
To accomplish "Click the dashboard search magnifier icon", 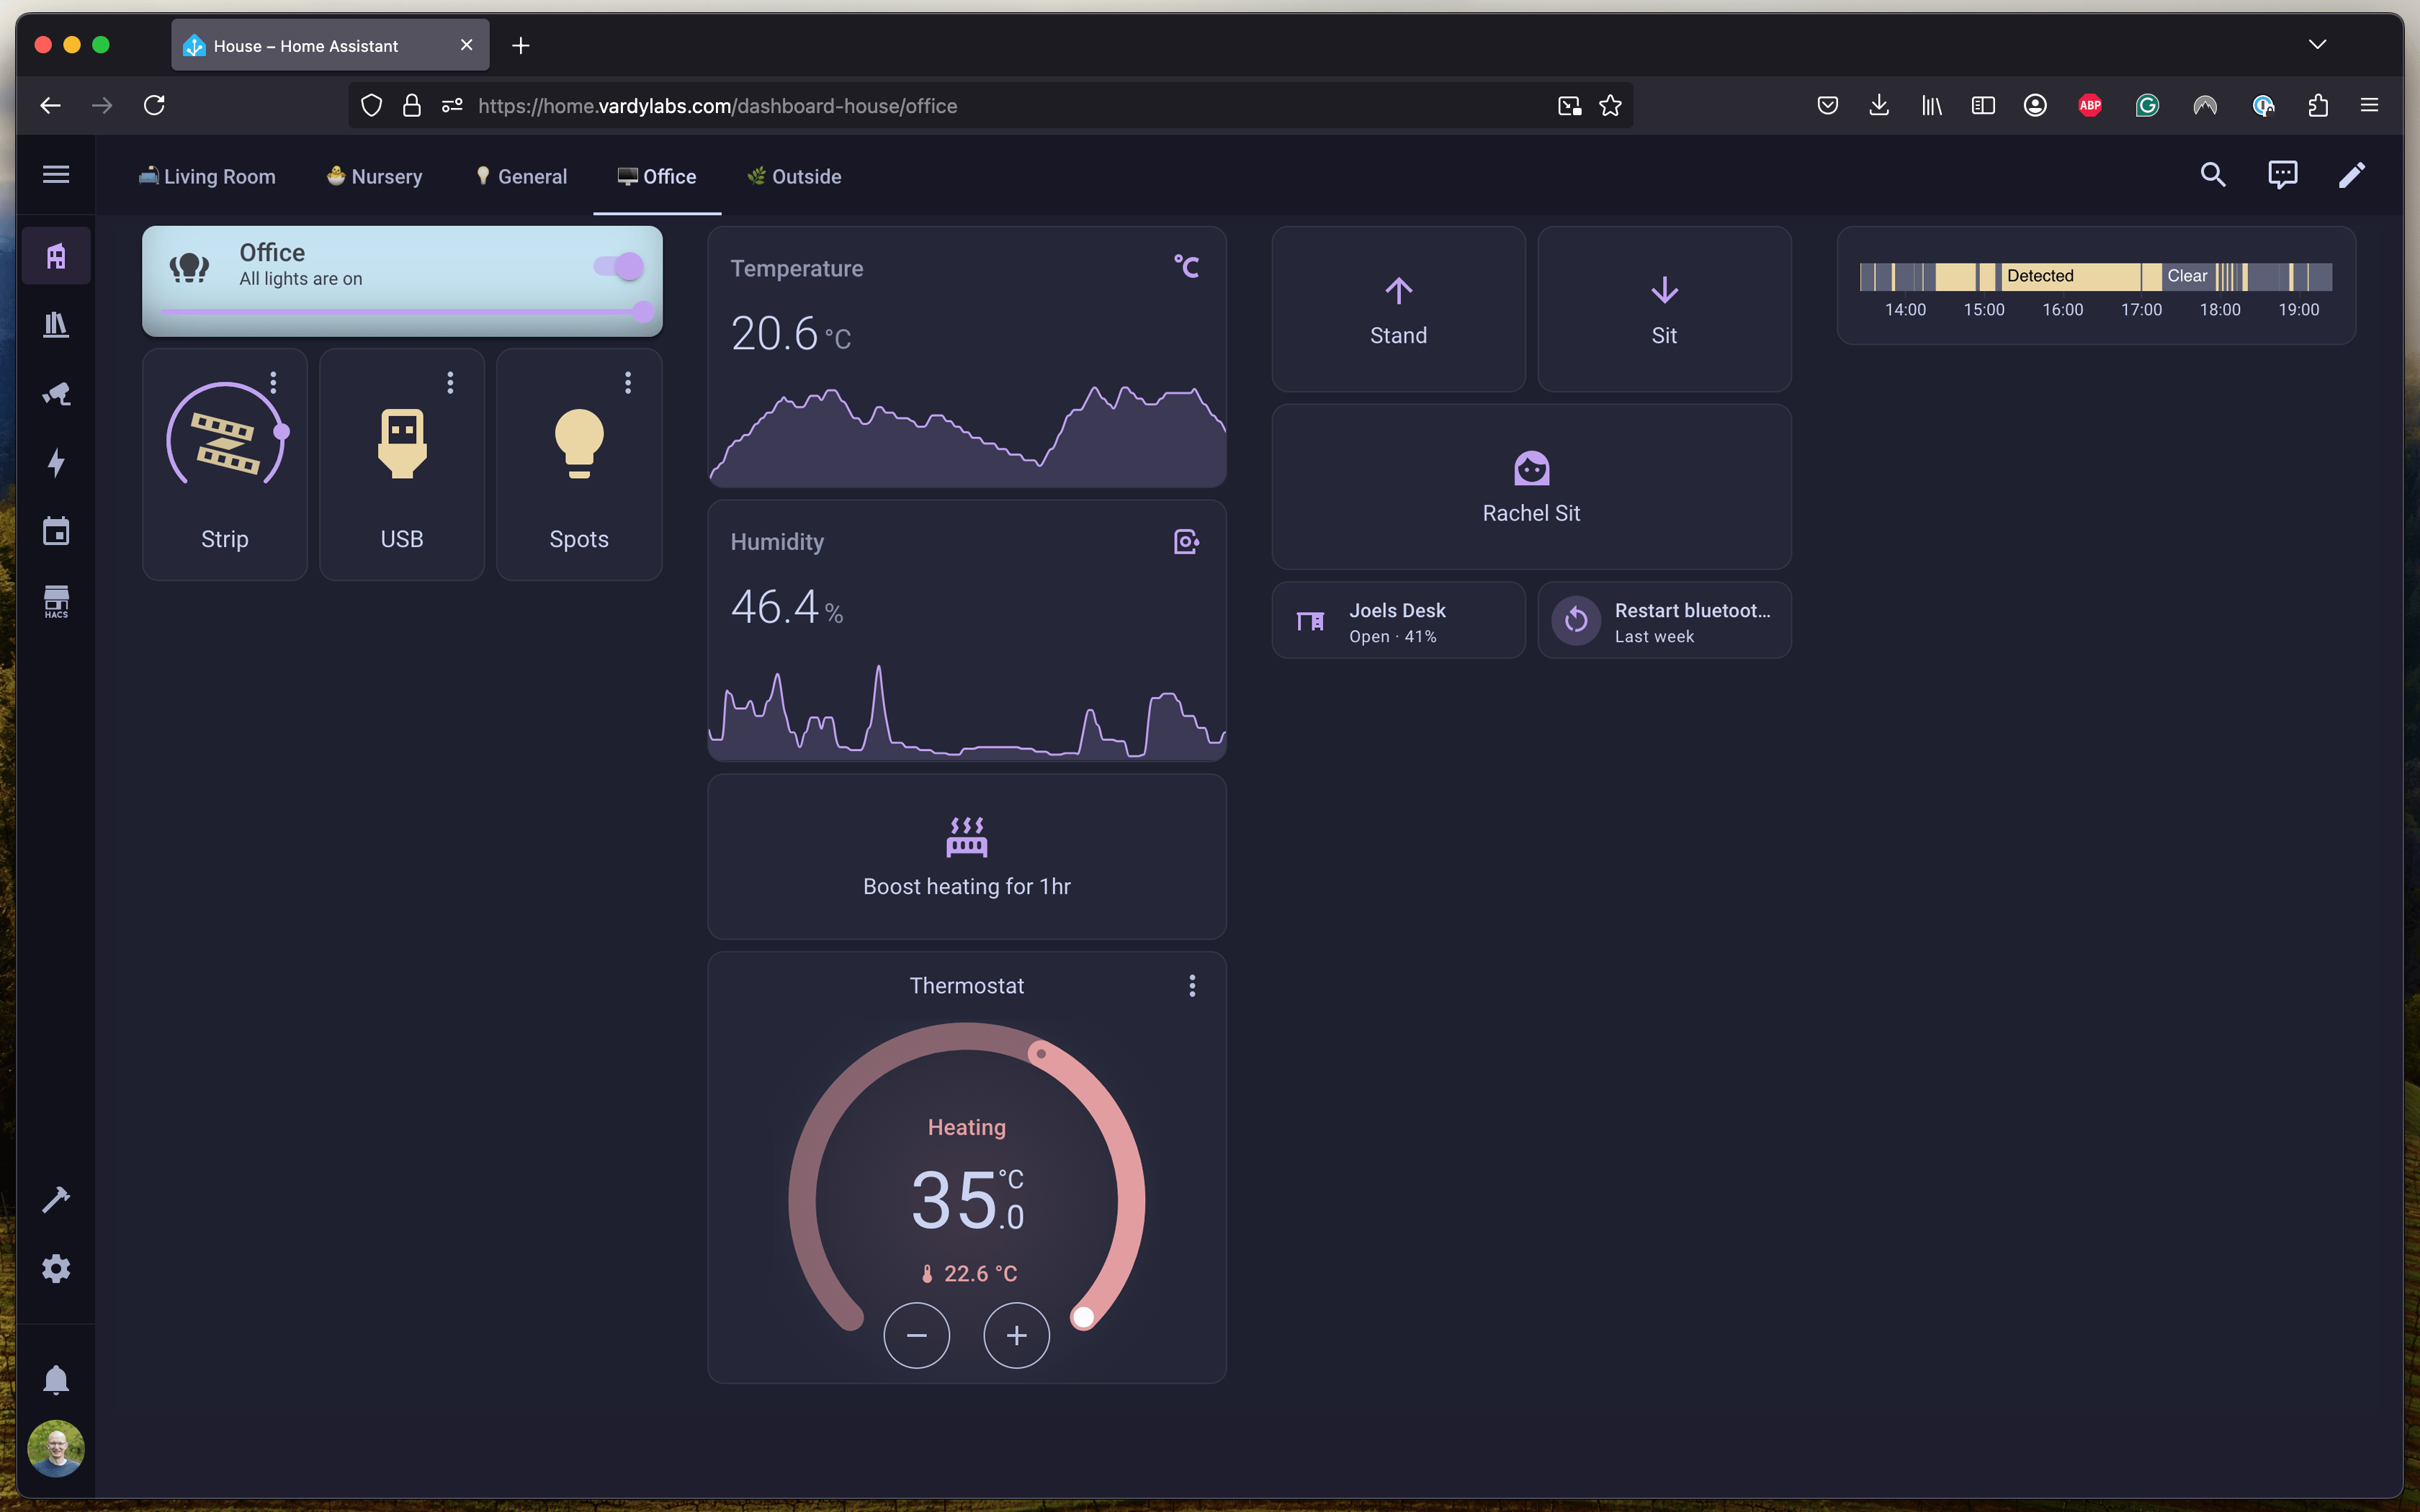I will pos(2212,175).
